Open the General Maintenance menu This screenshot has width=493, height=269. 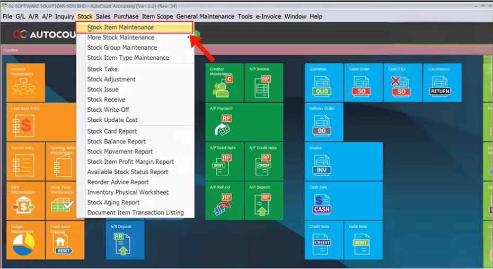(x=205, y=16)
